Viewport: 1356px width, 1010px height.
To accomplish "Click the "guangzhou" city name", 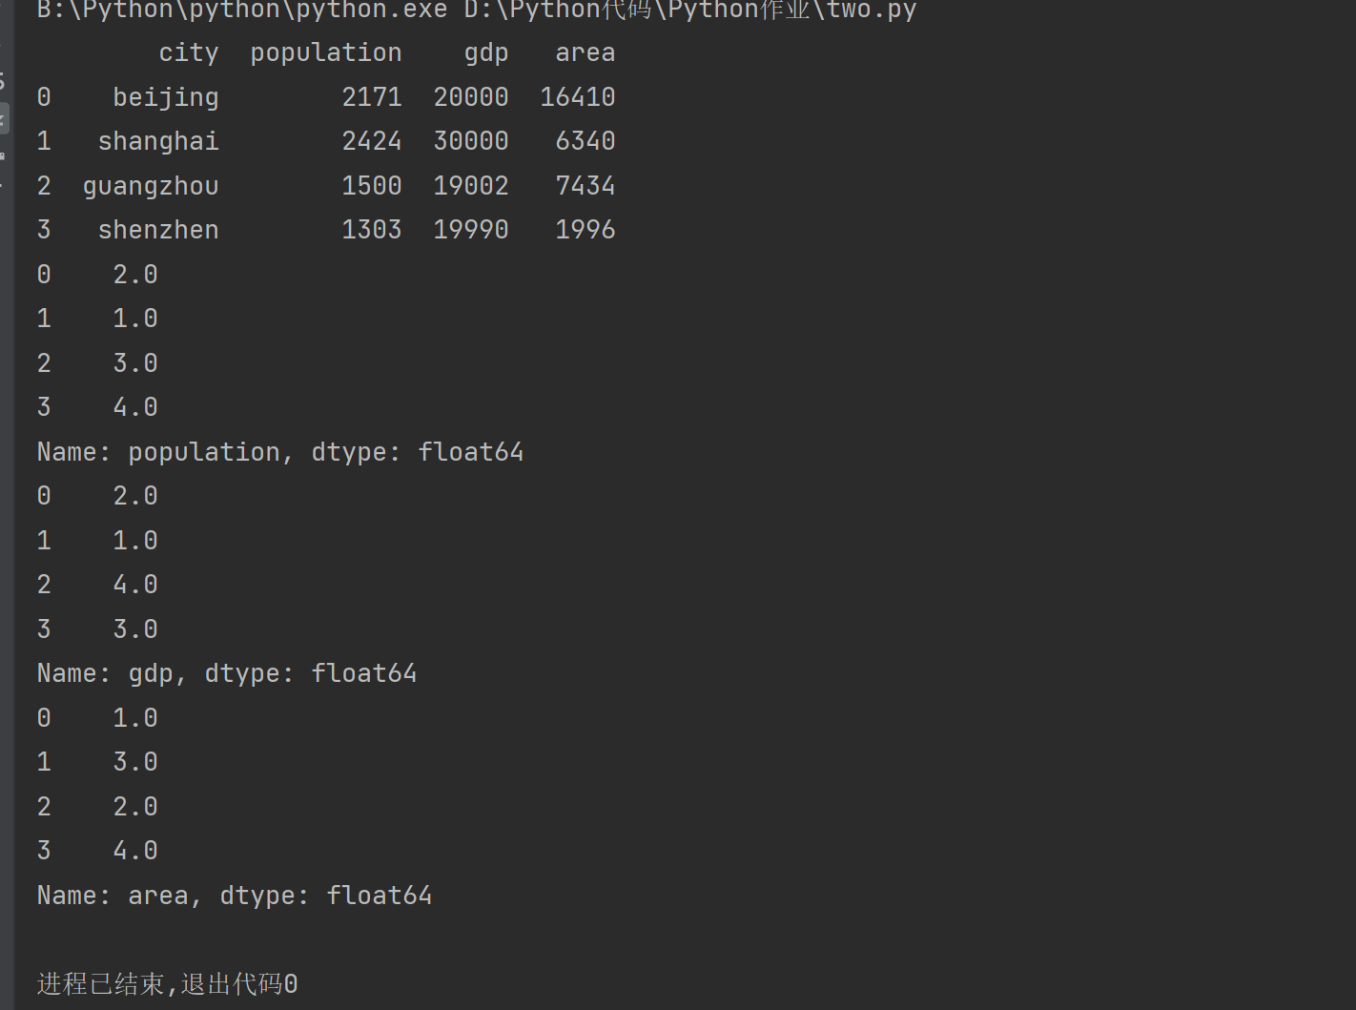I will tap(150, 186).
